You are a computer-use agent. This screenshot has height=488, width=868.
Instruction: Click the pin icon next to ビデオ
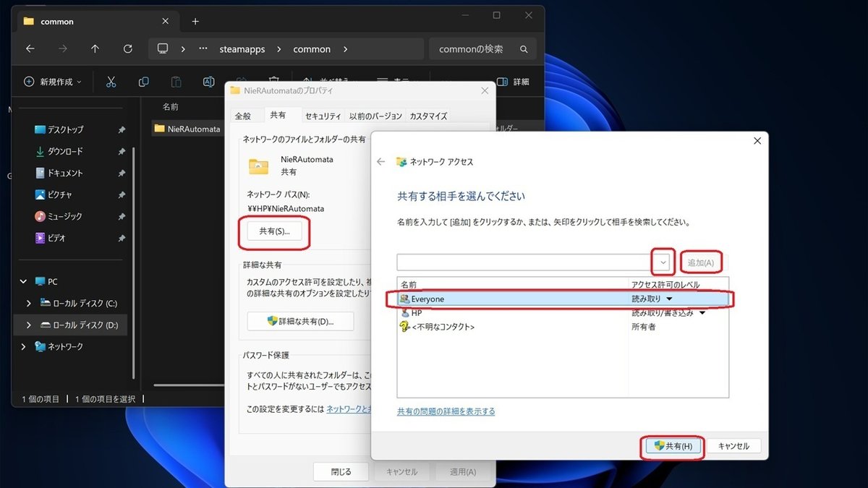pos(122,238)
